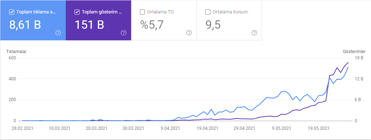Open help icon on Toplam gösterim card
Screen dimensions: 371x140
124,33
